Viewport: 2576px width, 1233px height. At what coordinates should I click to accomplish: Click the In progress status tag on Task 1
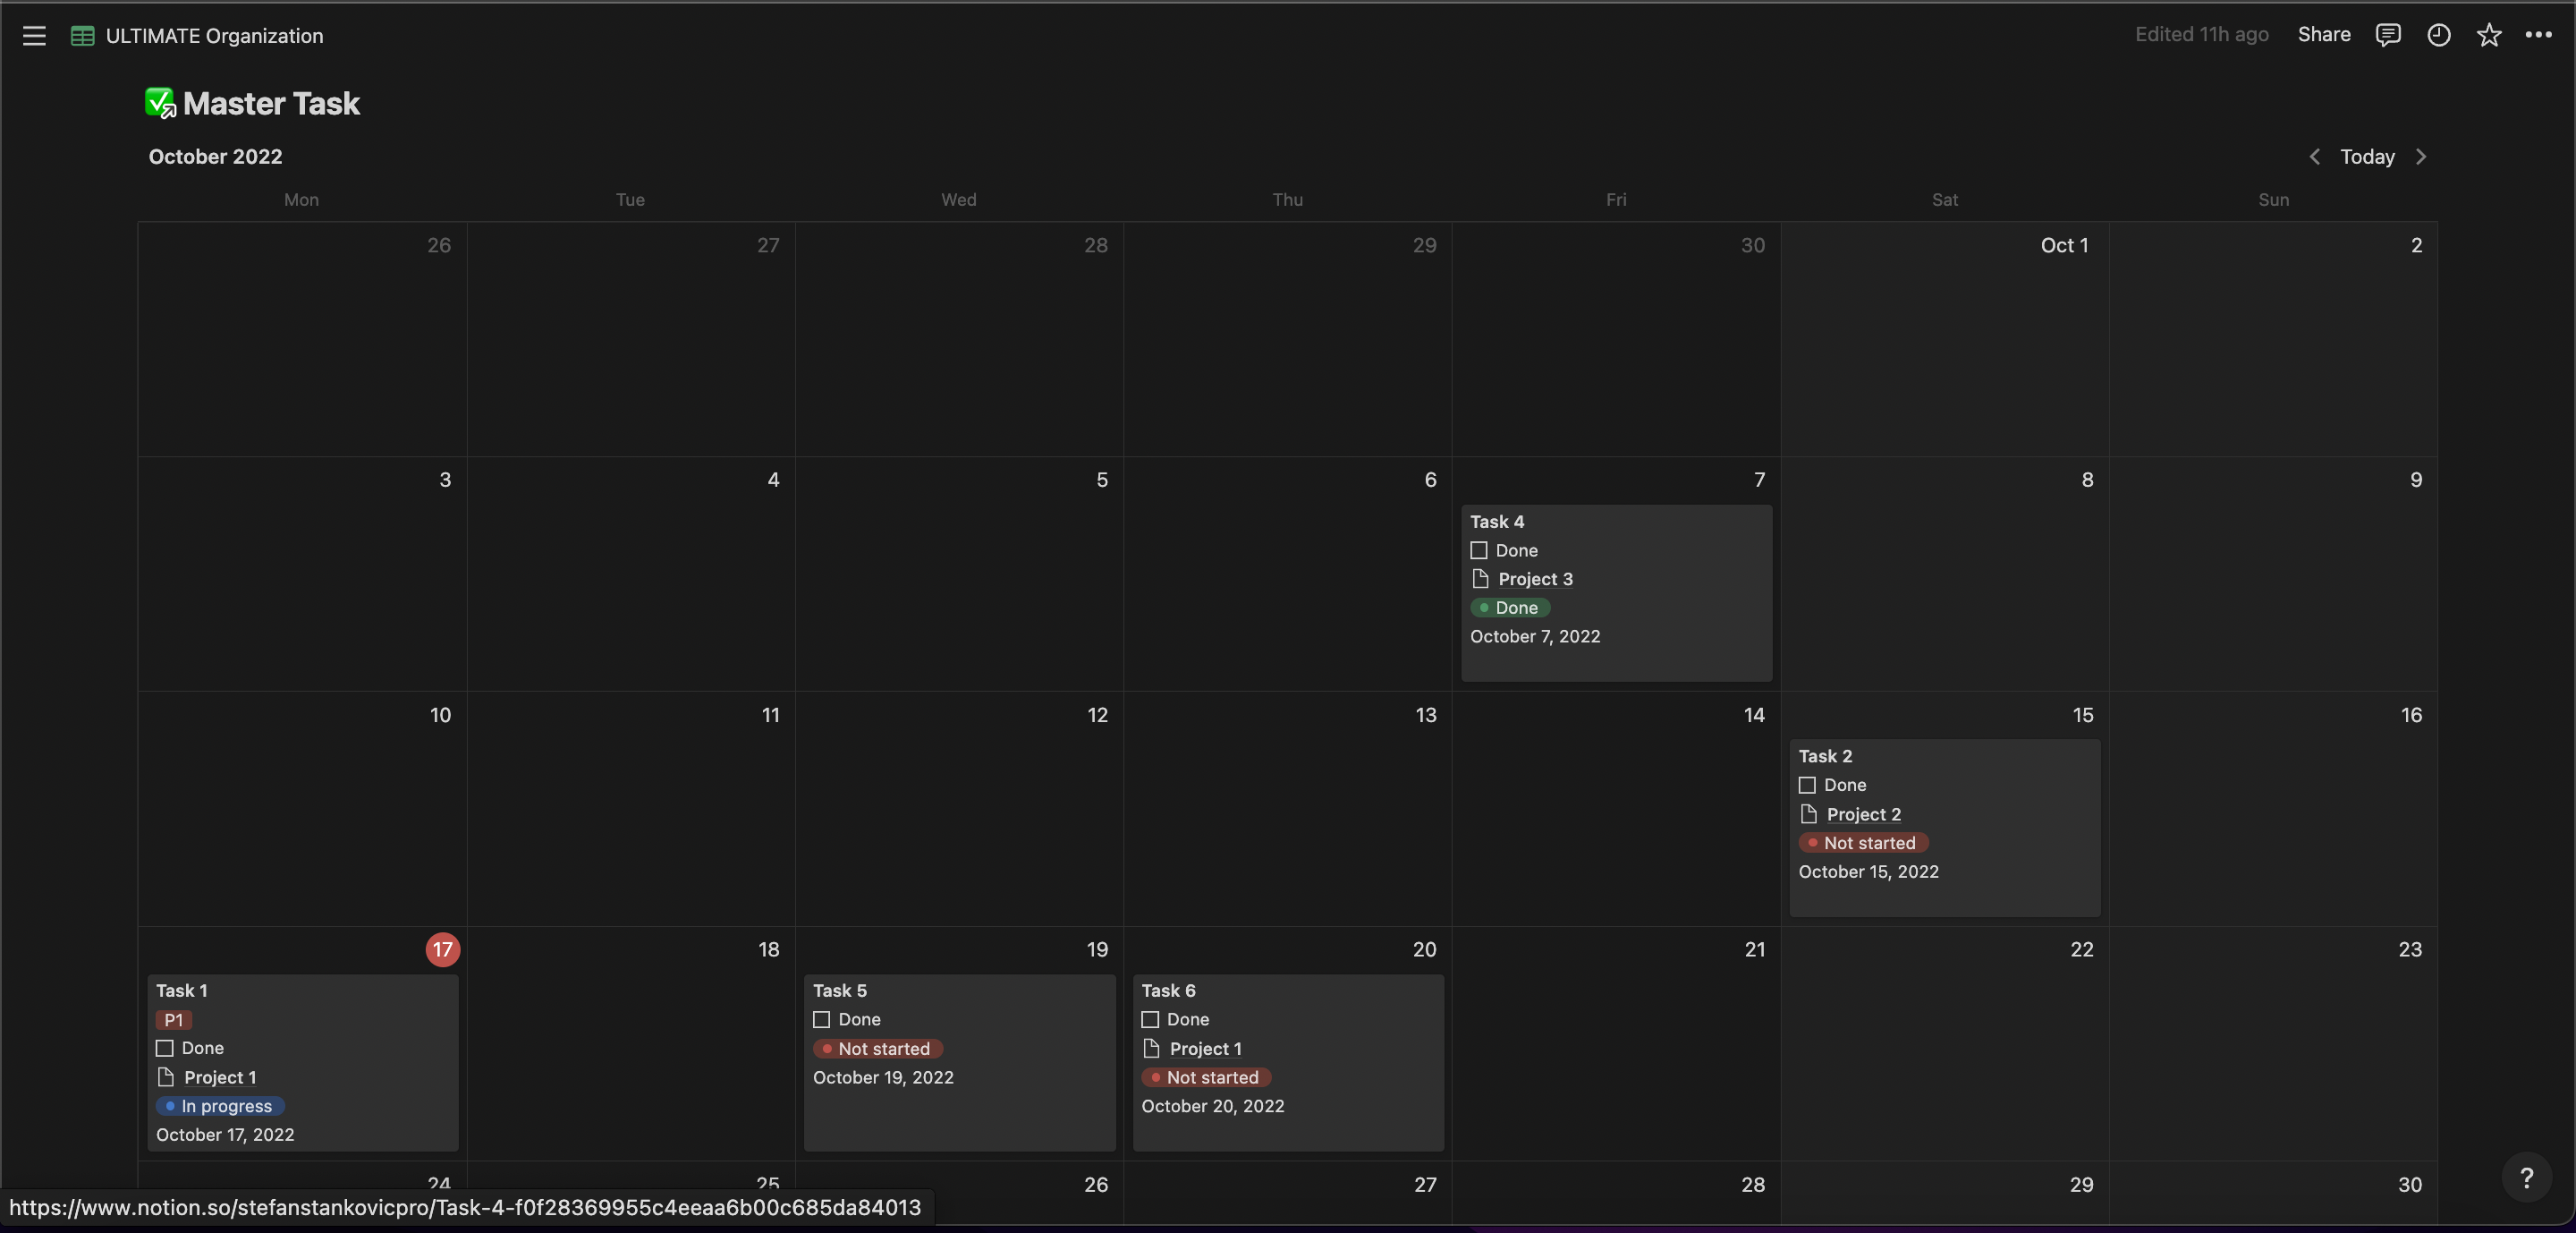pyautogui.click(x=220, y=1106)
